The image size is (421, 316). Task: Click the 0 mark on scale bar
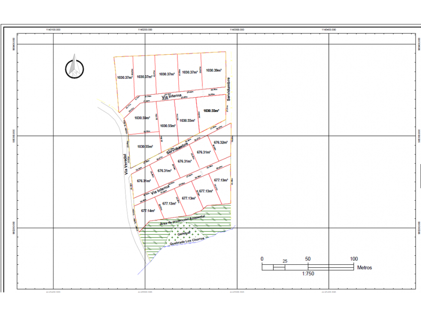[x=262, y=259]
